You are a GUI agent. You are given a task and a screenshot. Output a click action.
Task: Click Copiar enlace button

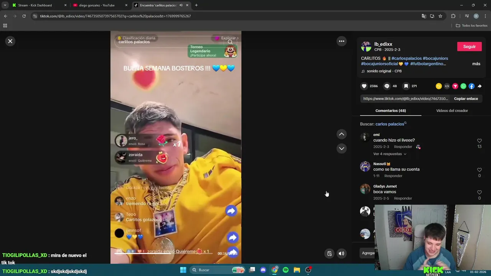click(466, 99)
